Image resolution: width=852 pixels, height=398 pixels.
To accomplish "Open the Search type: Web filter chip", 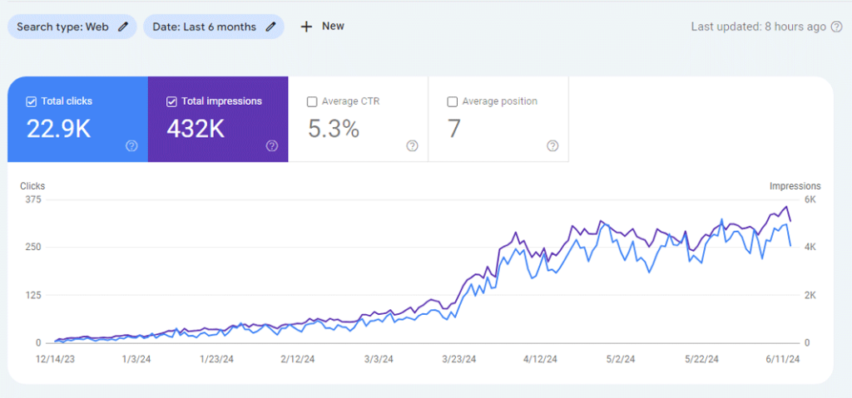I will point(72,27).
